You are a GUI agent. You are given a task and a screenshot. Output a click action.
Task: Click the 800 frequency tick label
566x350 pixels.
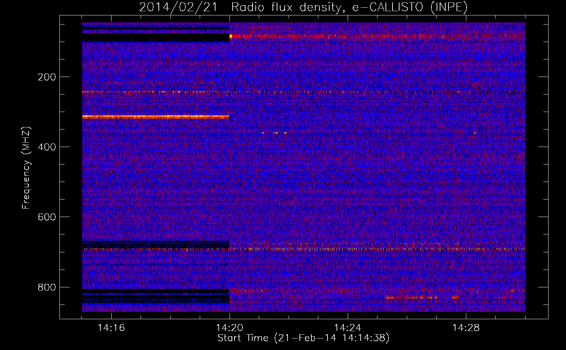[x=47, y=287]
